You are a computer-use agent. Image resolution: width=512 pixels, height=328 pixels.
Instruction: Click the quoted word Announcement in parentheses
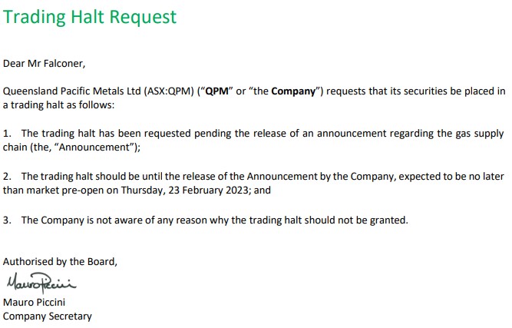click(95, 147)
